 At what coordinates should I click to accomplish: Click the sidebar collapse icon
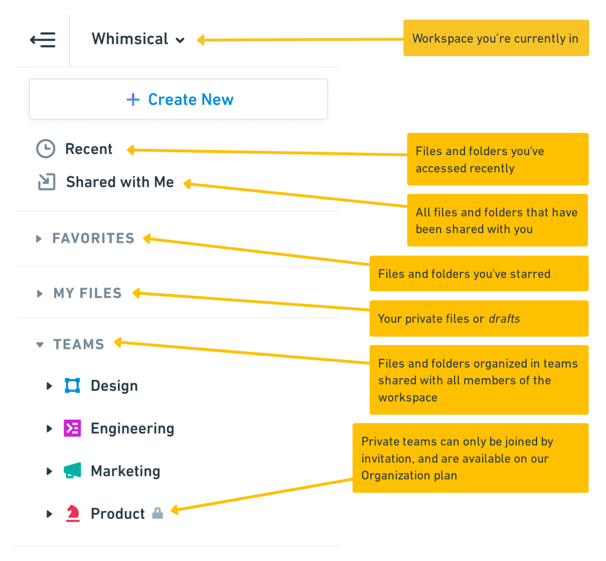coord(42,39)
